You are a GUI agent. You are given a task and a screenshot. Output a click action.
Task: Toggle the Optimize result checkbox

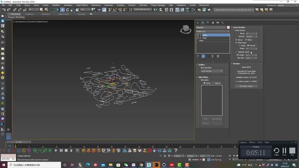(x=236, y=52)
